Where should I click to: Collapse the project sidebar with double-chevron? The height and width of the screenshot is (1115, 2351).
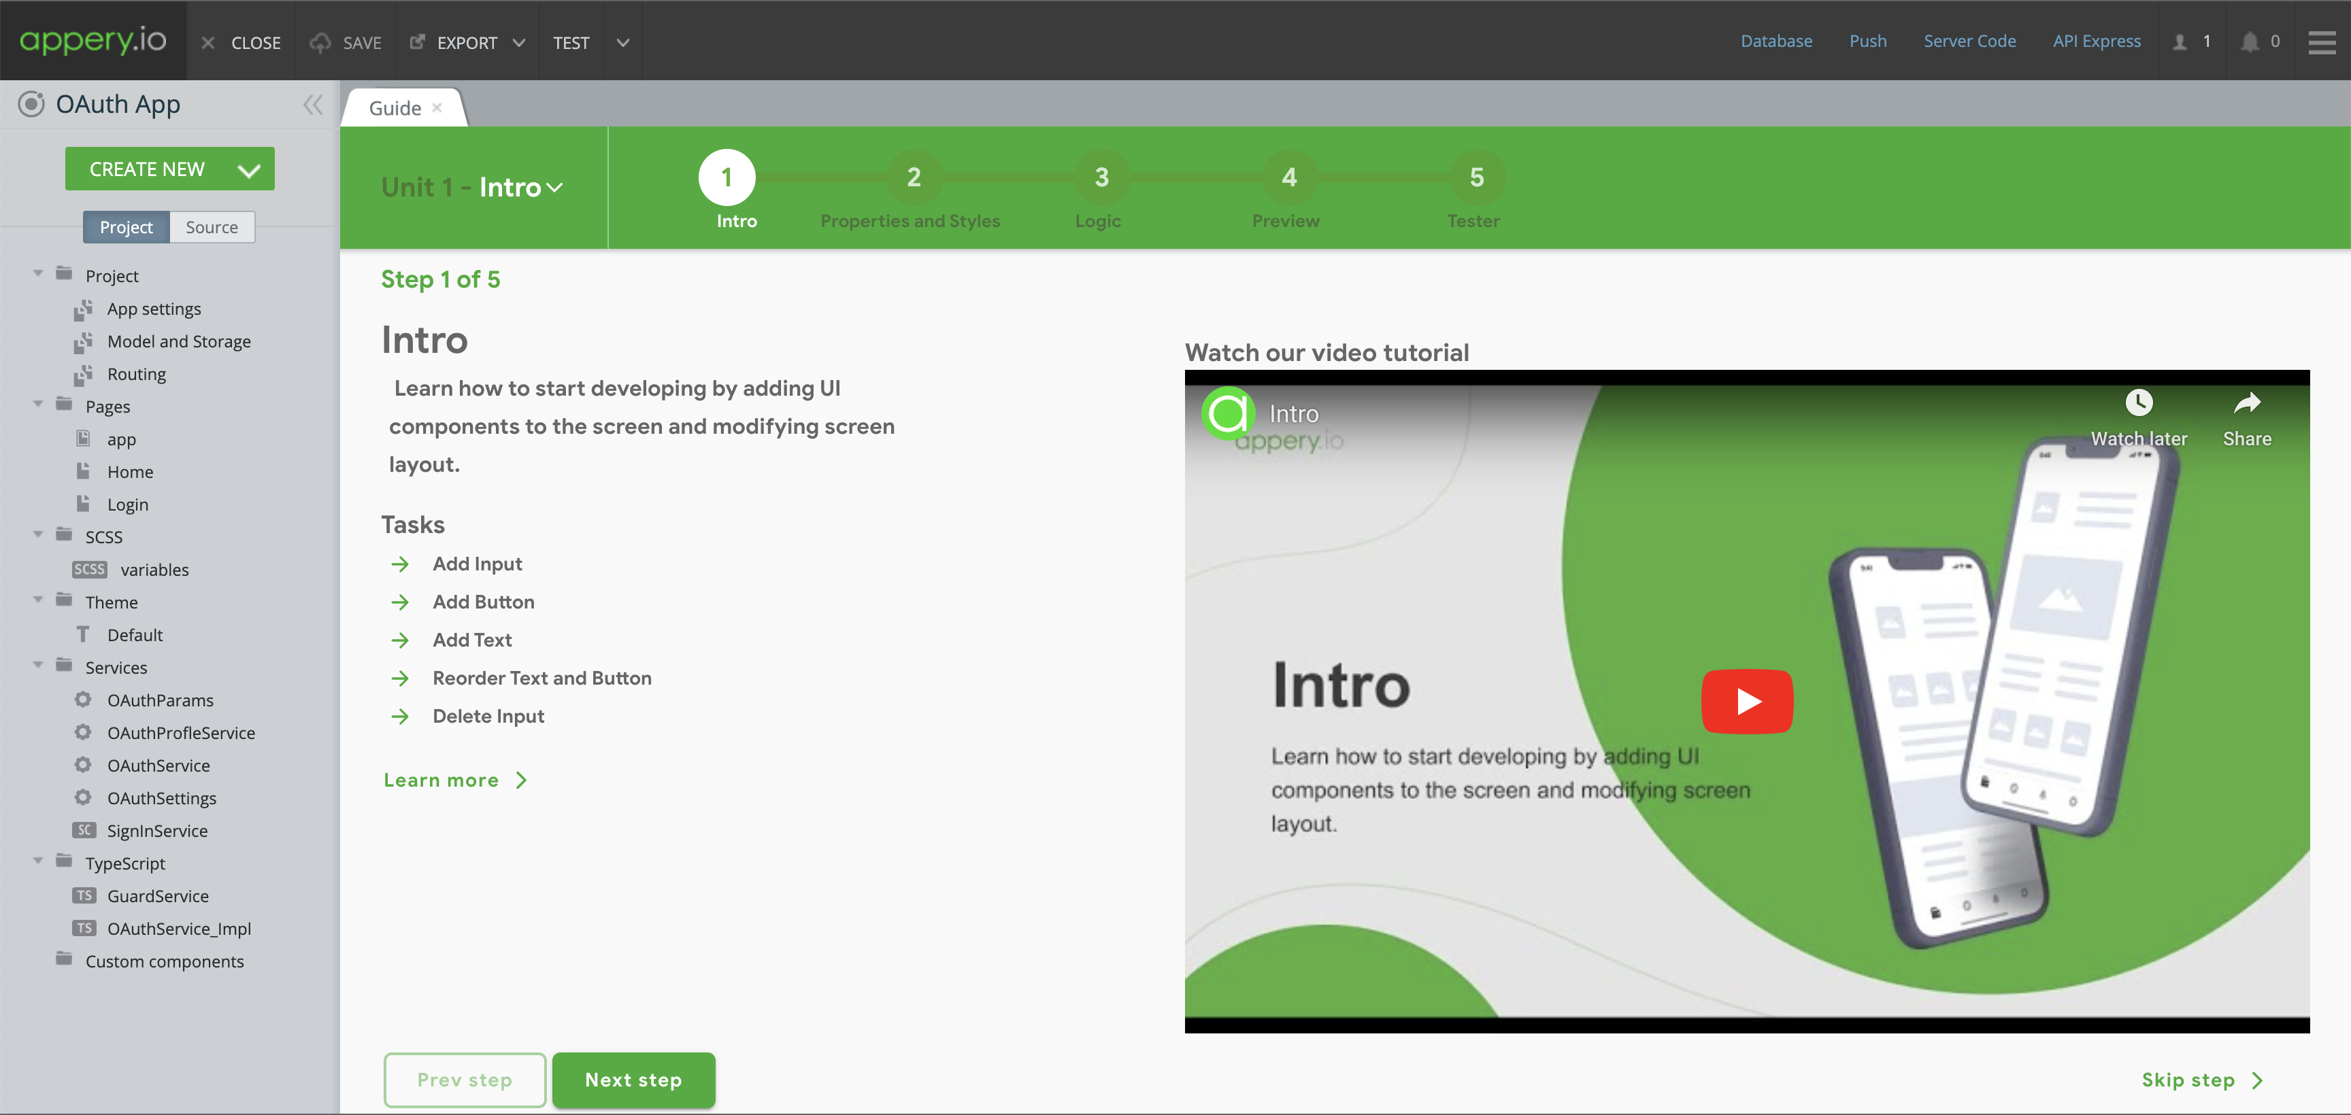pos(312,105)
